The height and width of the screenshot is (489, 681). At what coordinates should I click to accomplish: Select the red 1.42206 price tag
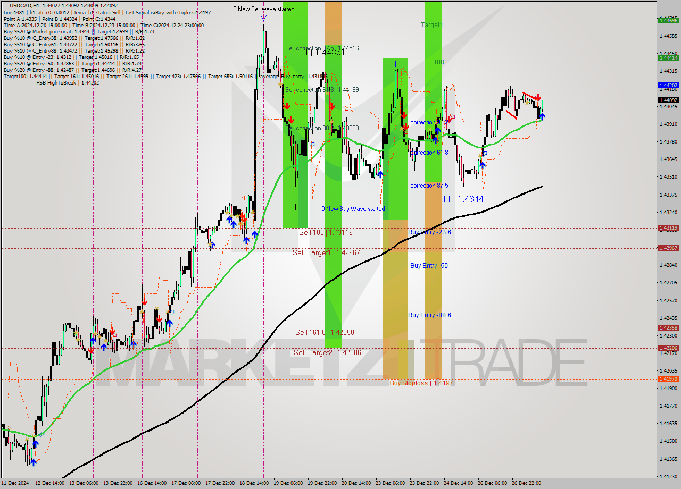point(668,348)
